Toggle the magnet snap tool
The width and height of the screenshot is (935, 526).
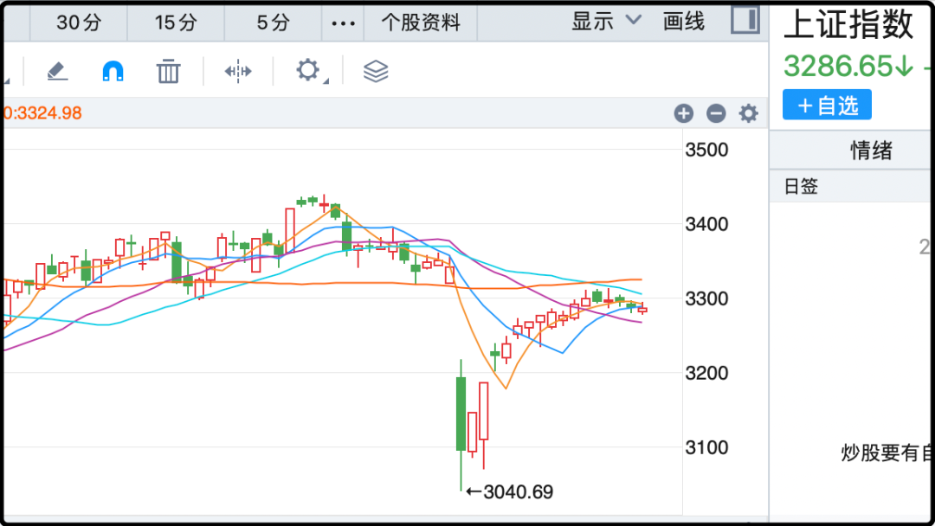click(x=113, y=71)
